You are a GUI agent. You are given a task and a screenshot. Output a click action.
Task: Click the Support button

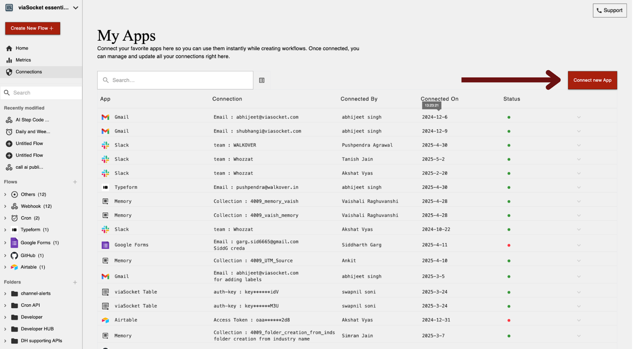(x=610, y=11)
